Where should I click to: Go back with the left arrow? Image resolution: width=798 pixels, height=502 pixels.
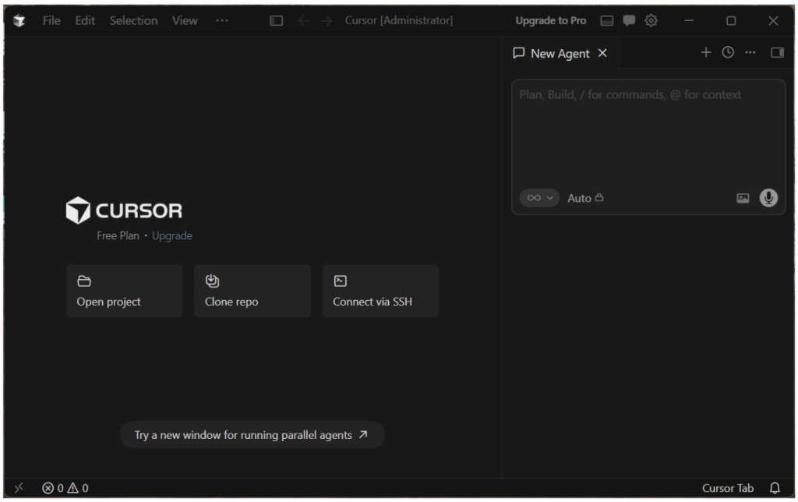(304, 21)
